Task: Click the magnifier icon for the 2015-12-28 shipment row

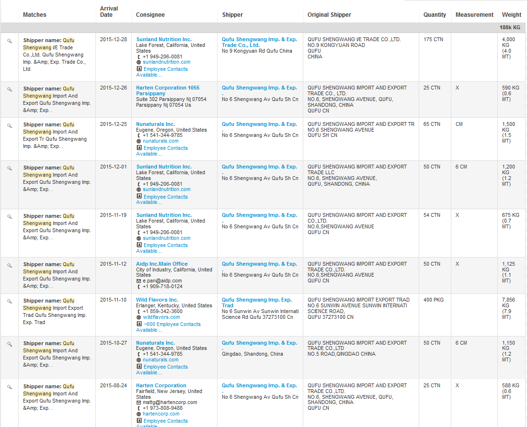Action: click(10, 41)
